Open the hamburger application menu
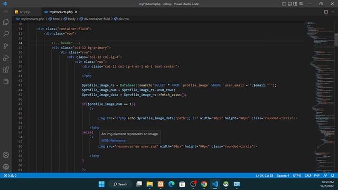 [6, 12]
